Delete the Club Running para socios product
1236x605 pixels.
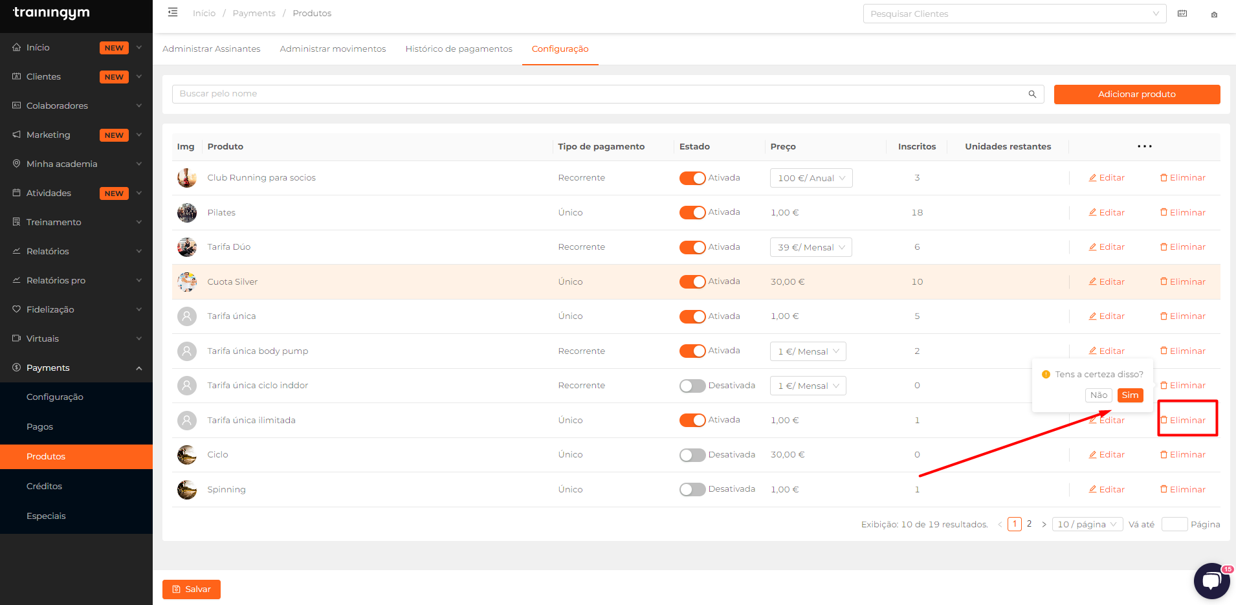point(1183,178)
